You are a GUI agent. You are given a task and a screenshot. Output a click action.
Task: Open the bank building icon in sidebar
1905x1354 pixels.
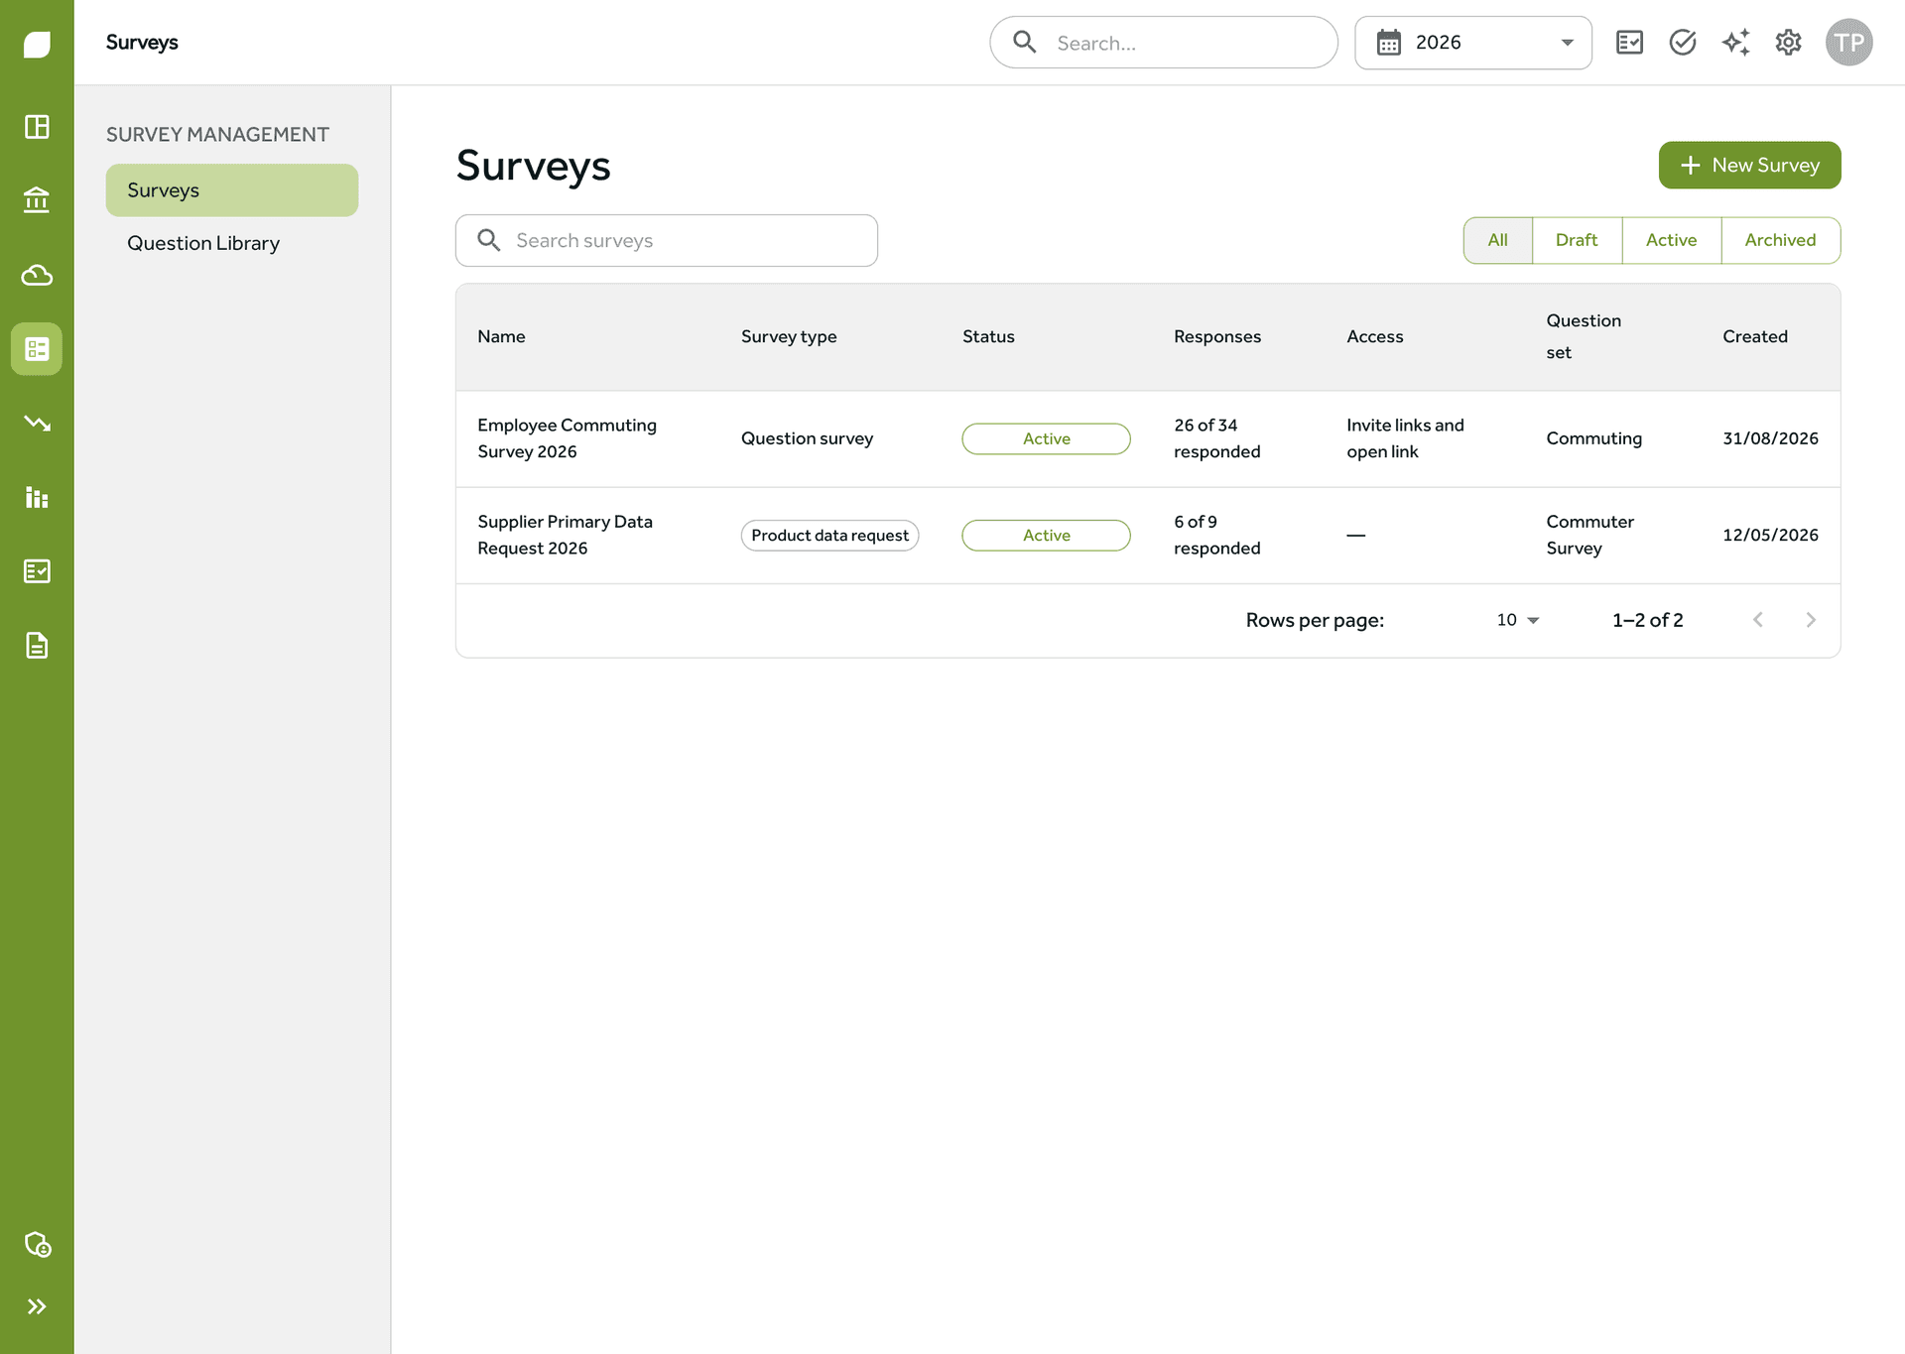click(x=37, y=200)
